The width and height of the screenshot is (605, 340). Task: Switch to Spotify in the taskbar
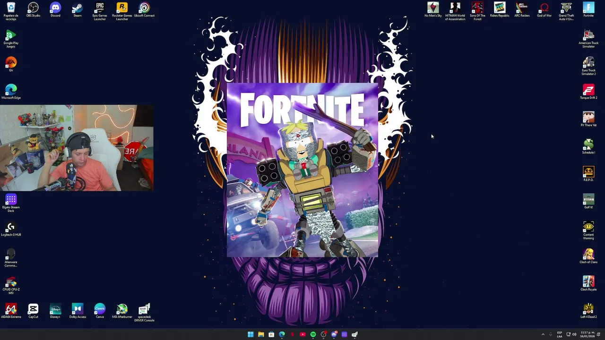313,334
